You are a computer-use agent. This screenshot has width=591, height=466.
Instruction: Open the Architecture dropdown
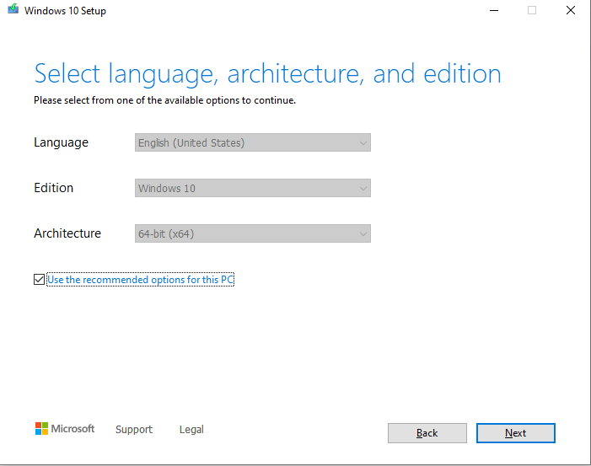[x=253, y=233]
